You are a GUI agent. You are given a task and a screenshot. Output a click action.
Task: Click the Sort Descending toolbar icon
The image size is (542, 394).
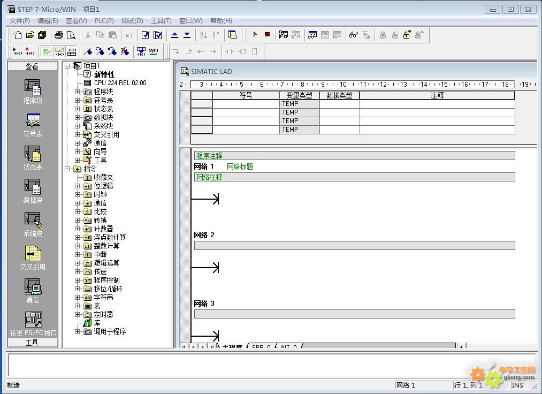(x=216, y=35)
